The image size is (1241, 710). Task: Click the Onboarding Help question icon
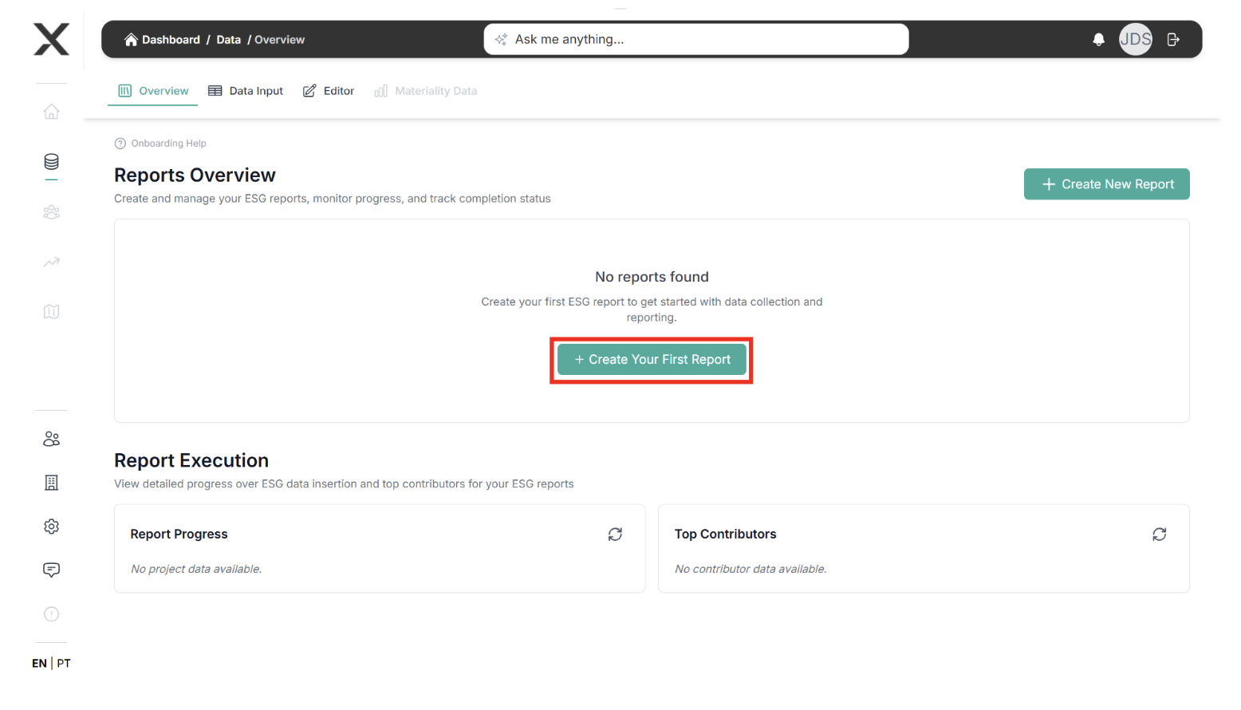point(120,144)
